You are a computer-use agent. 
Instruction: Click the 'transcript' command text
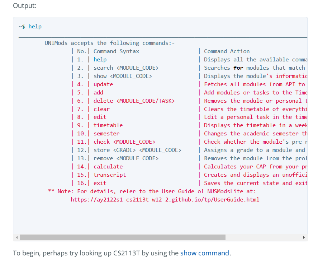click(110, 175)
